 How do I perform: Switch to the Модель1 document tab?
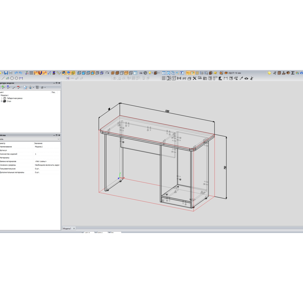point(67,228)
